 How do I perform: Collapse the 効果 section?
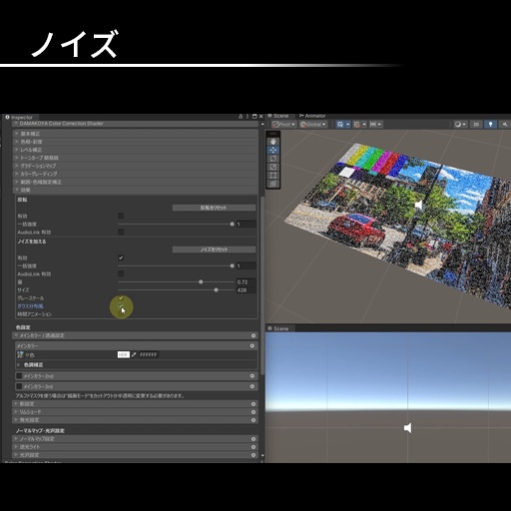point(136,190)
